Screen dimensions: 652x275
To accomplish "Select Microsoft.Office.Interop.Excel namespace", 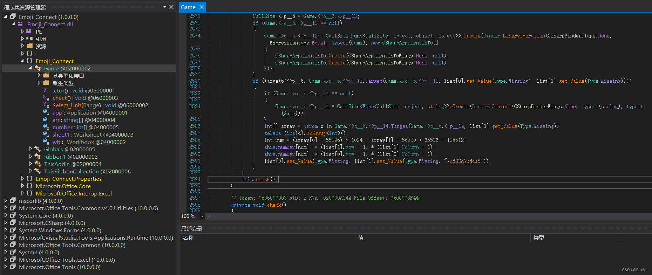I will point(74,193).
